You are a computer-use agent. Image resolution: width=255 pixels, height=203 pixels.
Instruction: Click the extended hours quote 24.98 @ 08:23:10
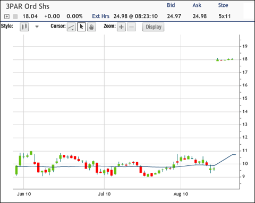click(x=135, y=16)
